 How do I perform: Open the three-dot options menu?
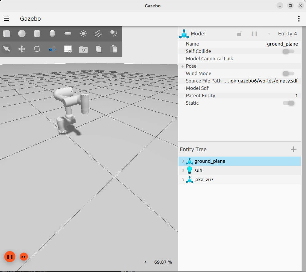299,19
